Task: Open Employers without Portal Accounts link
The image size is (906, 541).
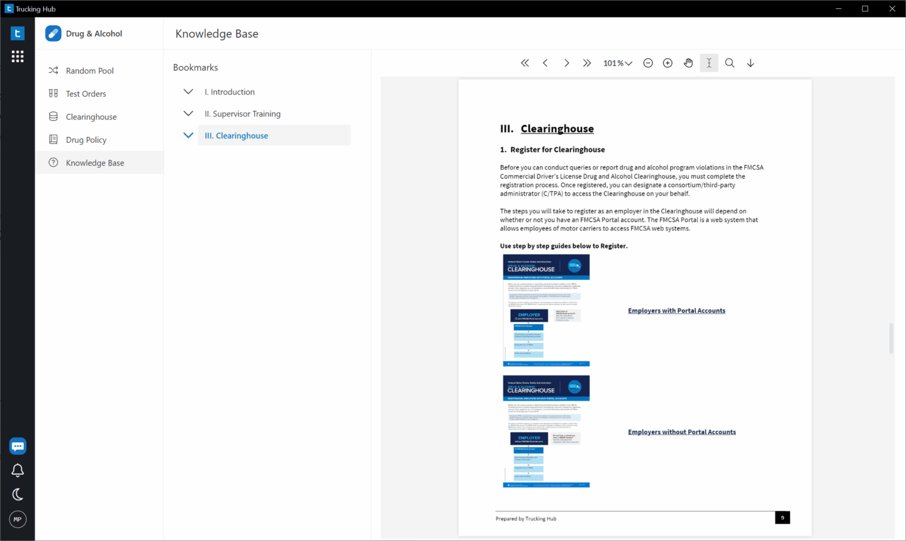Action: click(x=681, y=432)
